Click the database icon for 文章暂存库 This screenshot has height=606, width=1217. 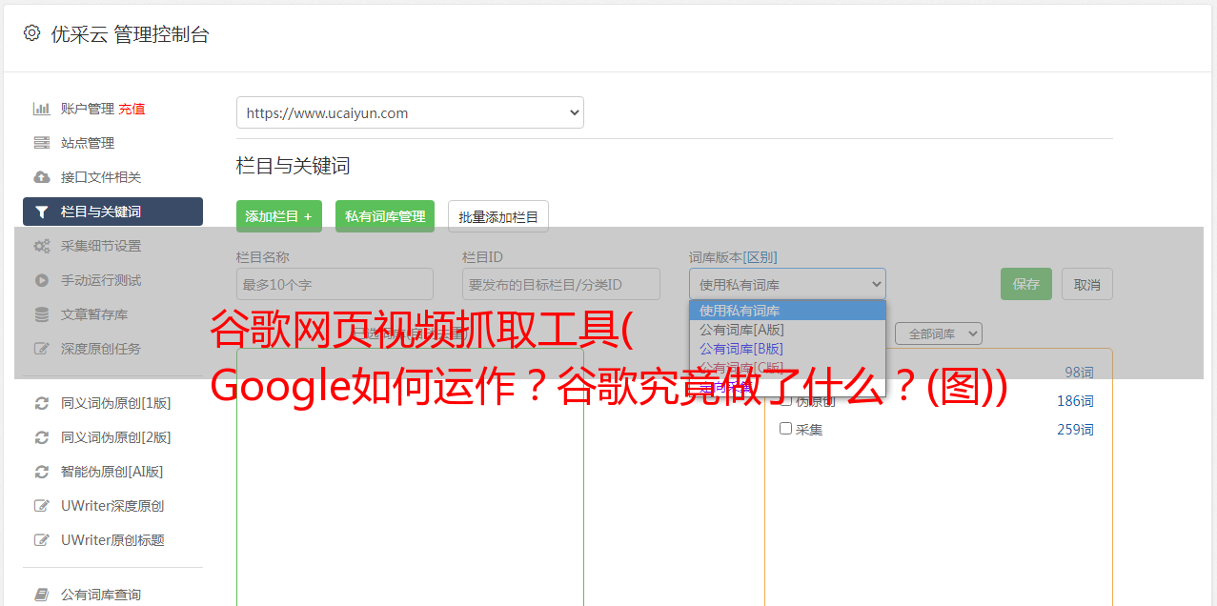click(42, 314)
